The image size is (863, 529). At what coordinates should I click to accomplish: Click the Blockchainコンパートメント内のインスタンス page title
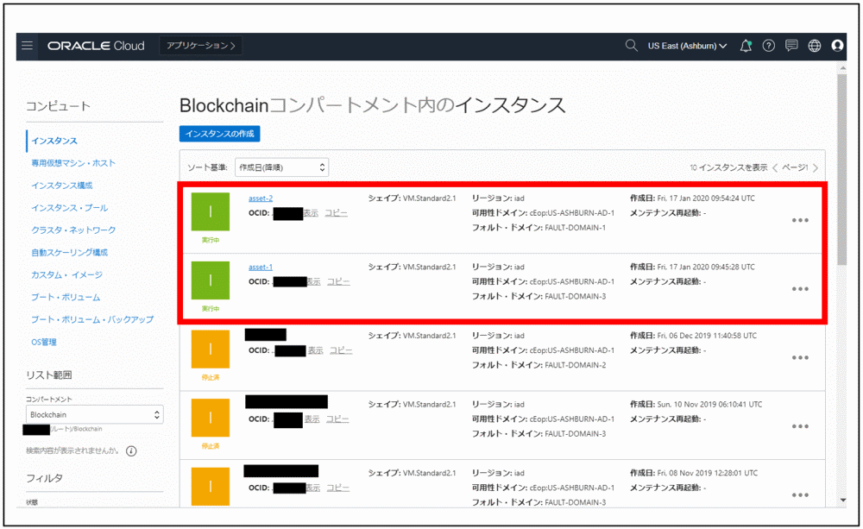(373, 105)
